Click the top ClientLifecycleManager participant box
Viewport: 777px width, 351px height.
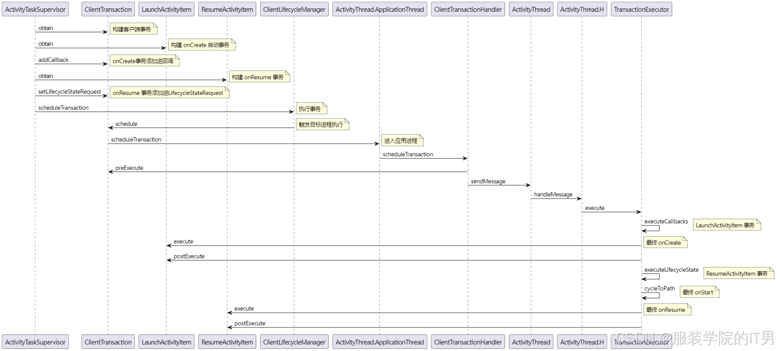(x=294, y=10)
